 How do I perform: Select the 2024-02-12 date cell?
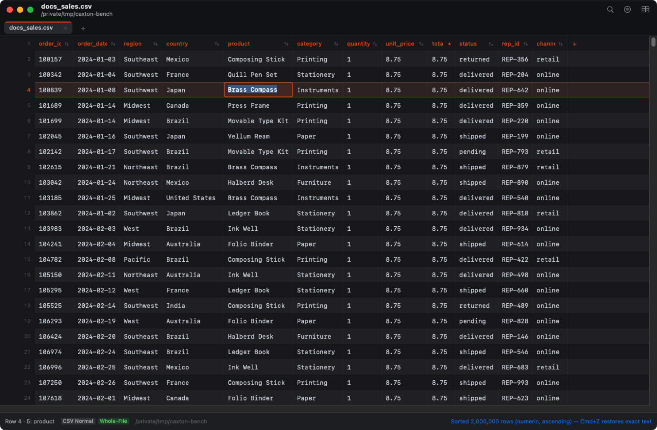click(97, 290)
